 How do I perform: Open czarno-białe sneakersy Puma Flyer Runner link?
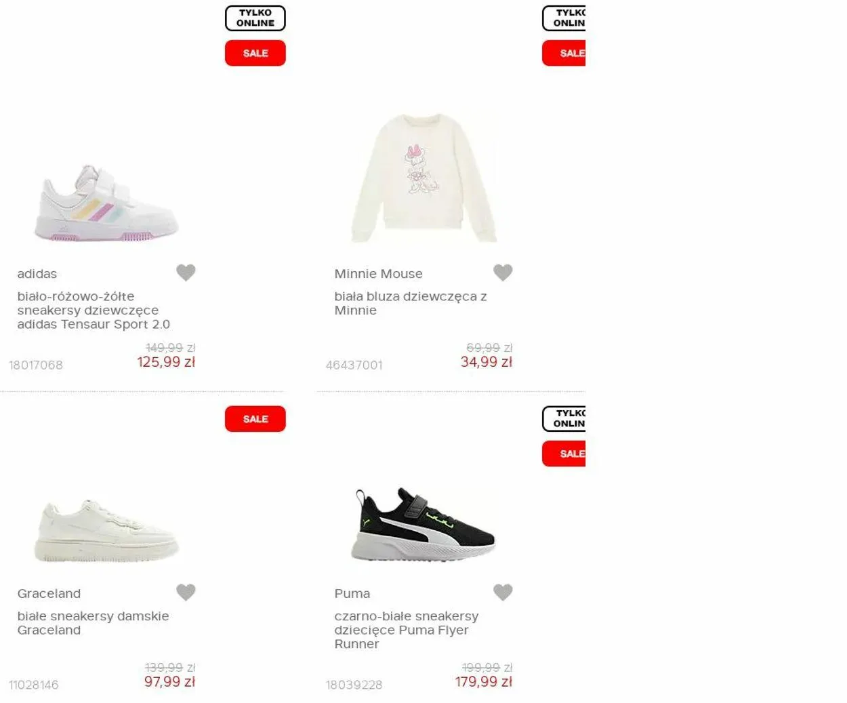point(407,630)
